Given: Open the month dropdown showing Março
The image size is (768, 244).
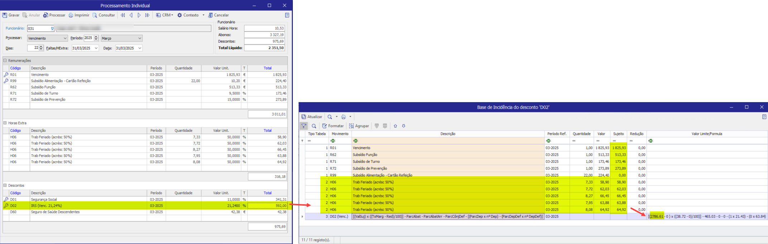Looking at the screenshot, I should [139, 38].
